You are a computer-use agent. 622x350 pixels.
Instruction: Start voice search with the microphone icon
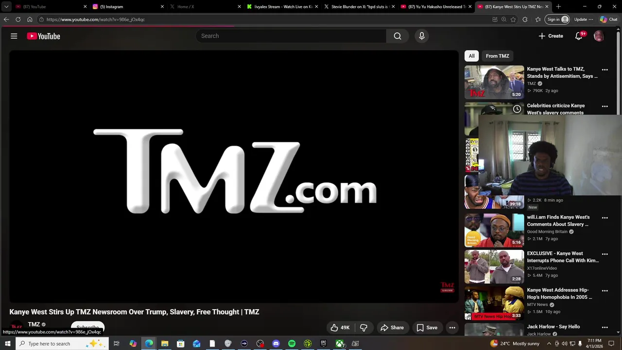(x=422, y=36)
